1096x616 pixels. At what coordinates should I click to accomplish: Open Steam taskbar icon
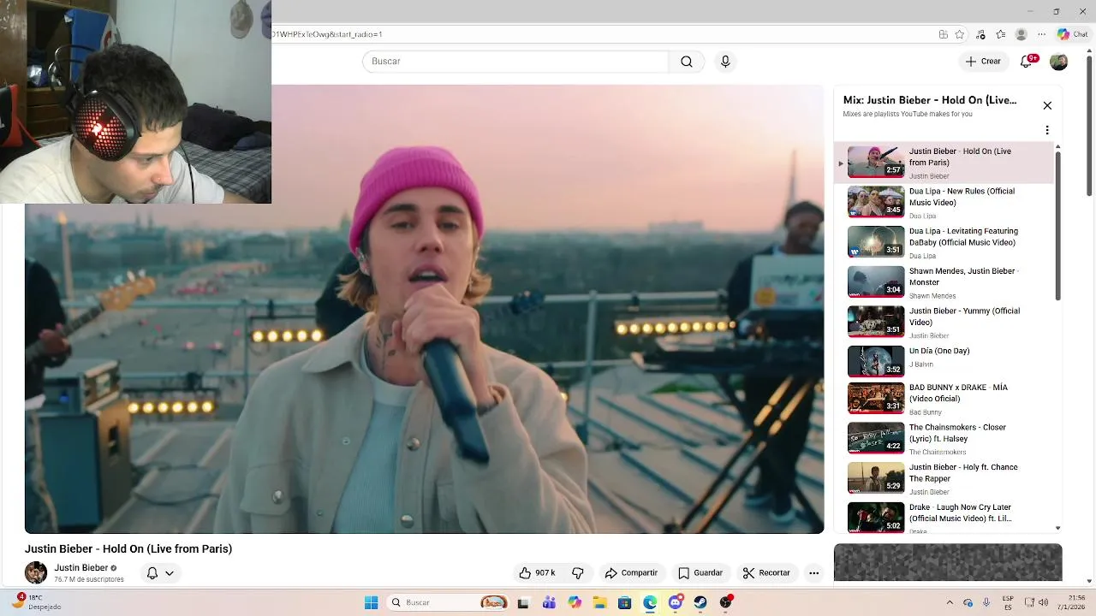click(700, 602)
